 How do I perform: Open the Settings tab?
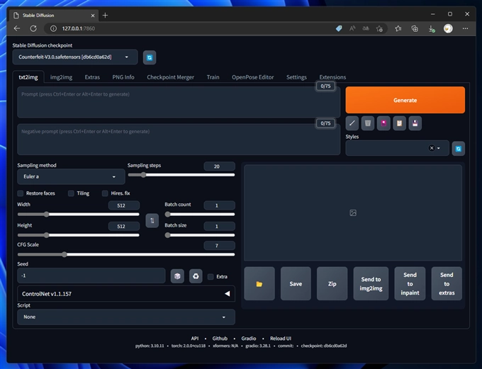pos(296,77)
